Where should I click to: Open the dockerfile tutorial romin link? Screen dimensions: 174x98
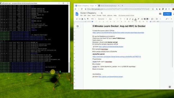pos(117,57)
